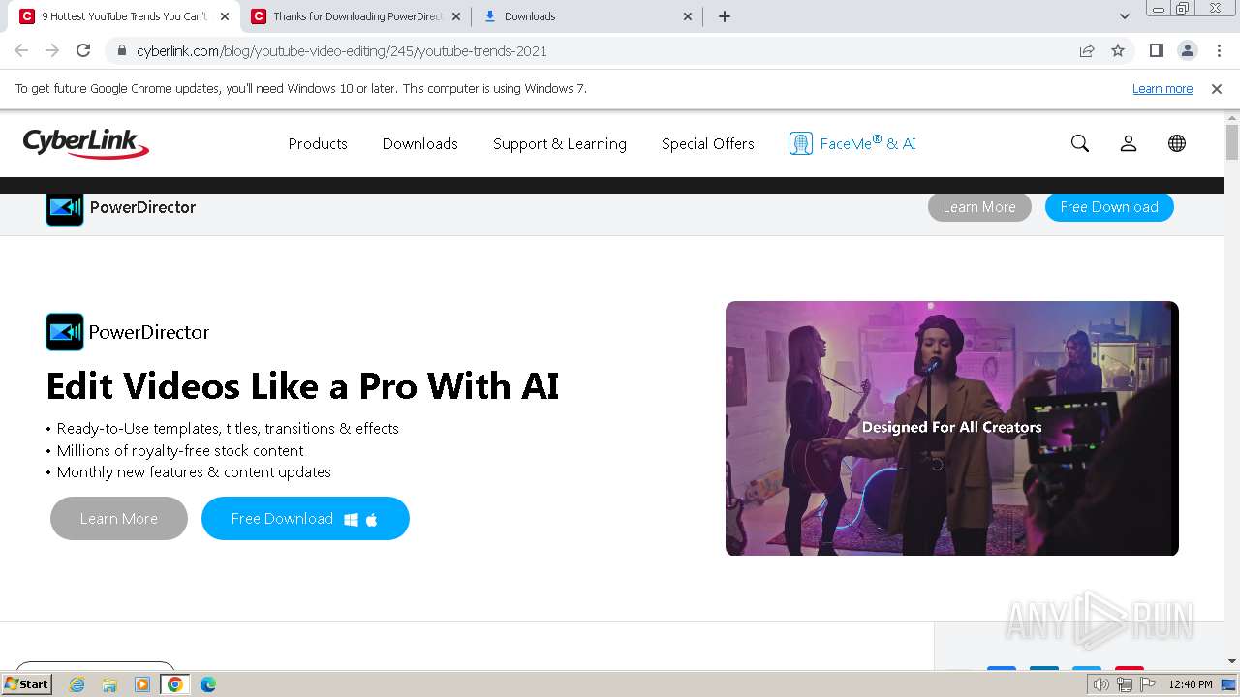
Task: Close the Downloads tab
Action: (688, 16)
